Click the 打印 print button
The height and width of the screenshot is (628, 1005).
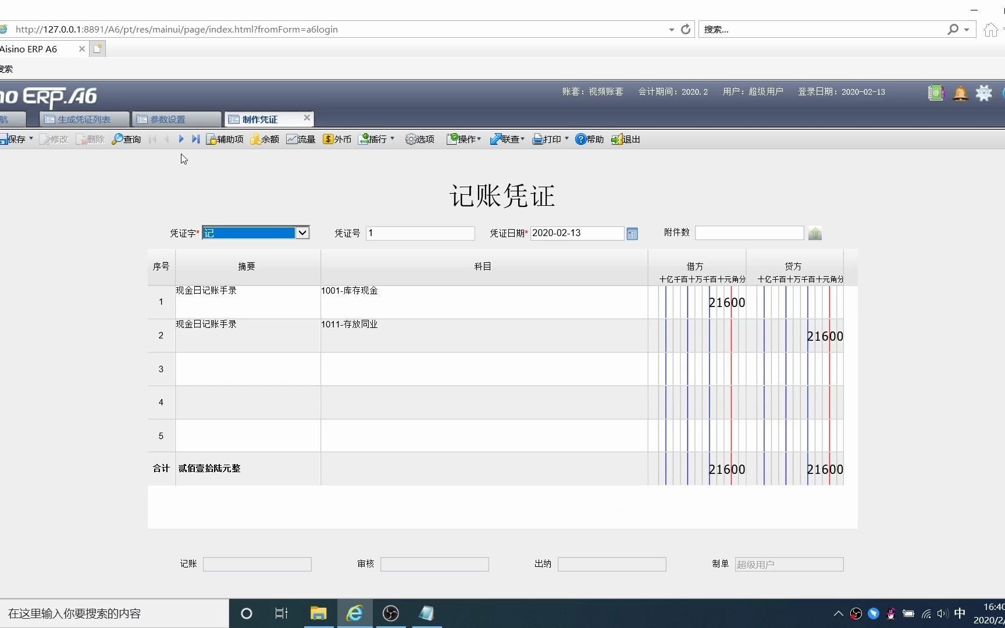click(x=547, y=139)
